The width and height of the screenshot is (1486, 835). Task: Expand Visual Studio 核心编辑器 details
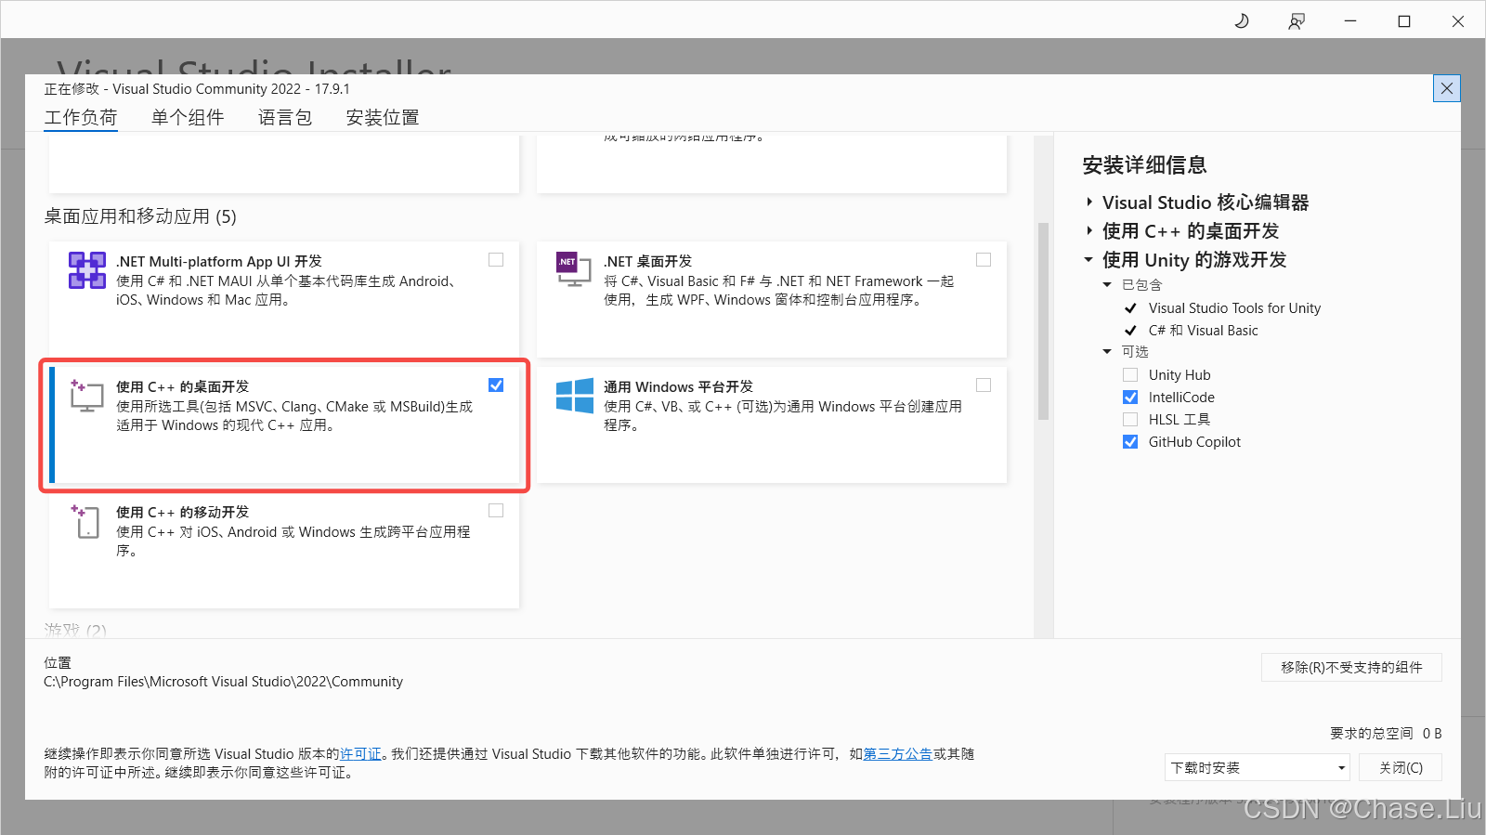pos(1089,202)
